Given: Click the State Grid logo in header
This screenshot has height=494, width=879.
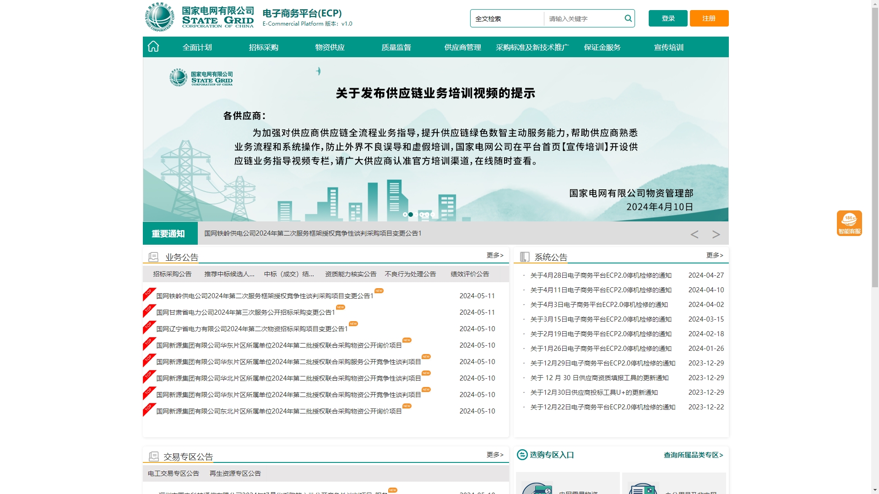Looking at the screenshot, I should click(200, 17).
